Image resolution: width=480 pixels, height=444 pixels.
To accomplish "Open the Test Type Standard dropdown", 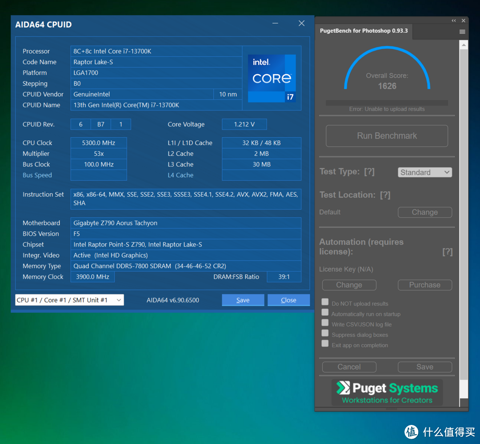I will 425,172.
